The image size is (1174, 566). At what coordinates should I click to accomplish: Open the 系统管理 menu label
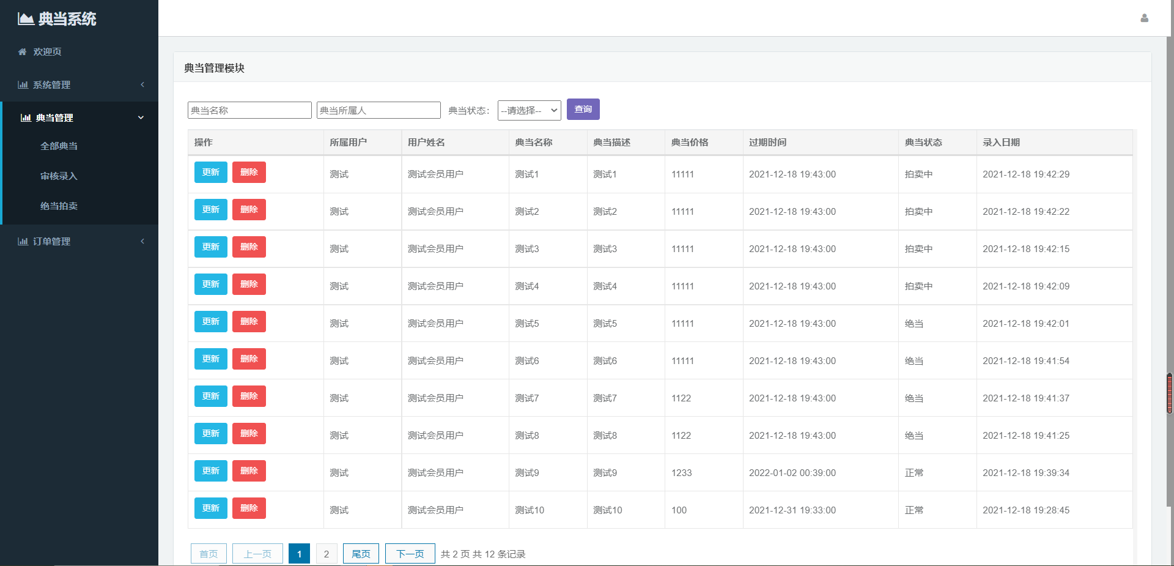pos(51,85)
